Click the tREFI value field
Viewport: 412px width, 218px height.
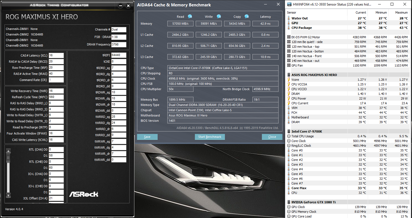pyautogui.click(x=119, y=55)
